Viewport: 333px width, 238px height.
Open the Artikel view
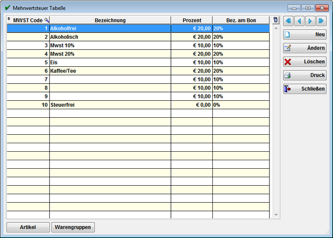click(x=28, y=227)
